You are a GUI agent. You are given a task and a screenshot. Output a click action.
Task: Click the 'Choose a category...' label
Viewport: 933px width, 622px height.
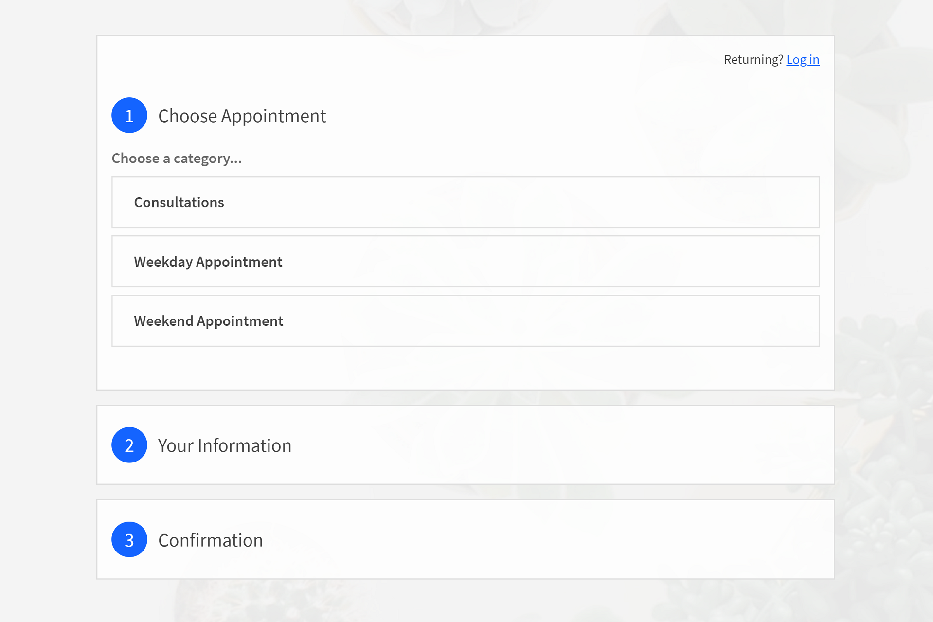[x=177, y=159]
